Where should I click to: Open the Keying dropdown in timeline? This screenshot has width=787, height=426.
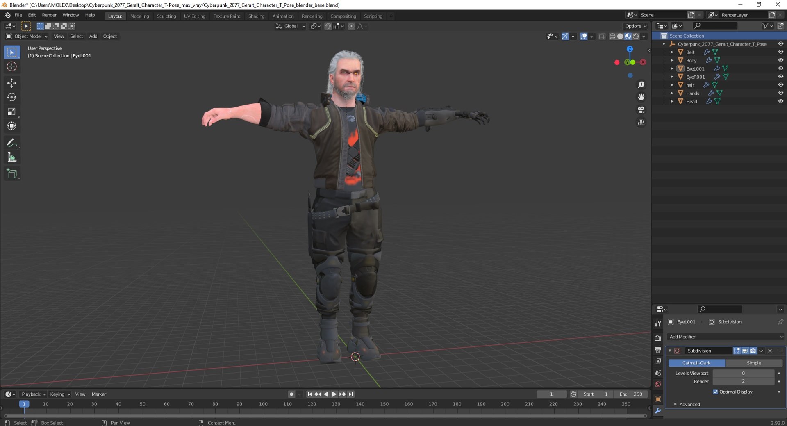[x=60, y=394]
